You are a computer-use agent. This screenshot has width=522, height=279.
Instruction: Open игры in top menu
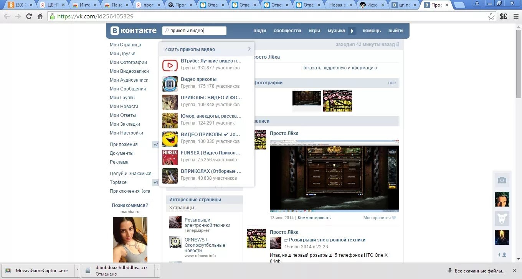tap(314, 31)
